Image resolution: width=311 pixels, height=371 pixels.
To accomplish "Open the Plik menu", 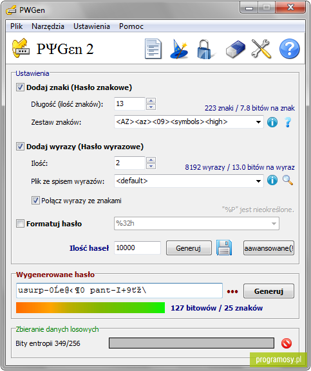I will tap(17, 26).
